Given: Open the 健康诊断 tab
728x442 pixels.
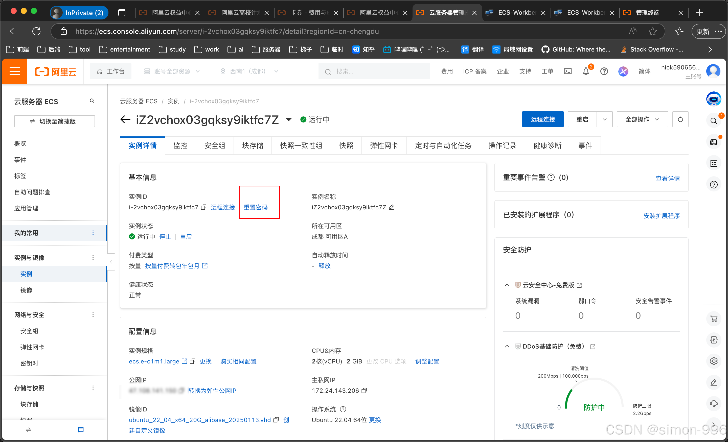Looking at the screenshot, I should point(547,145).
